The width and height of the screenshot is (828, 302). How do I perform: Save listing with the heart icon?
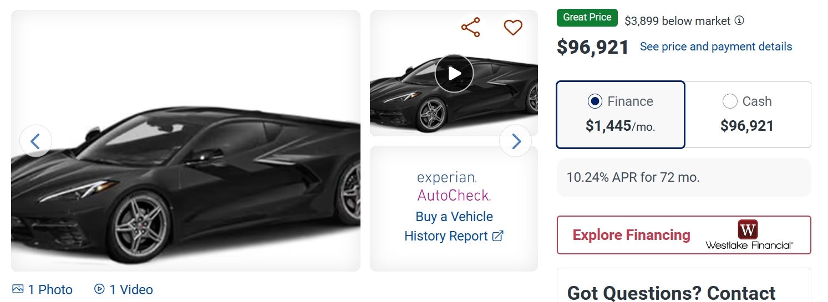pyautogui.click(x=513, y=27)
